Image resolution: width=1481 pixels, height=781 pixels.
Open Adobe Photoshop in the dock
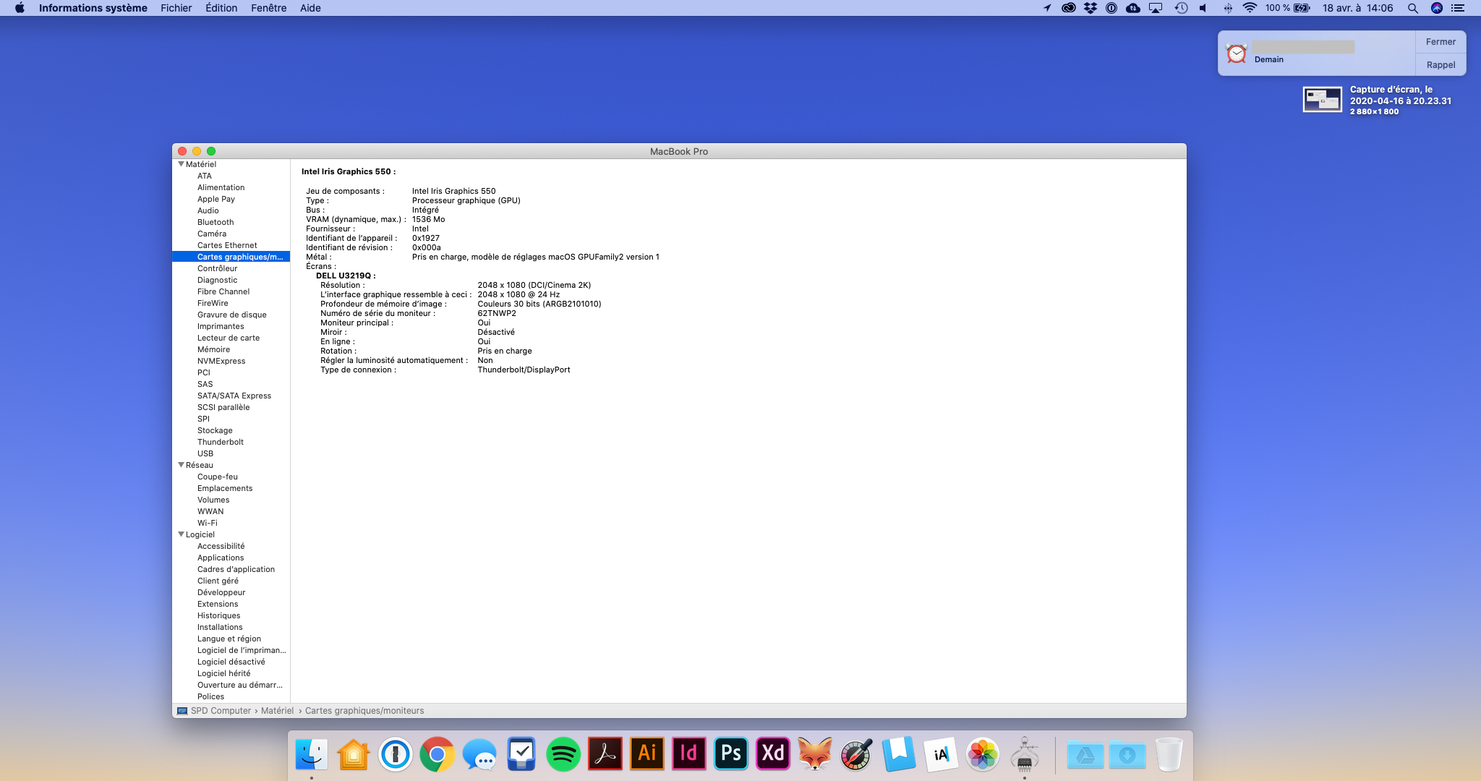coord(730,755)
